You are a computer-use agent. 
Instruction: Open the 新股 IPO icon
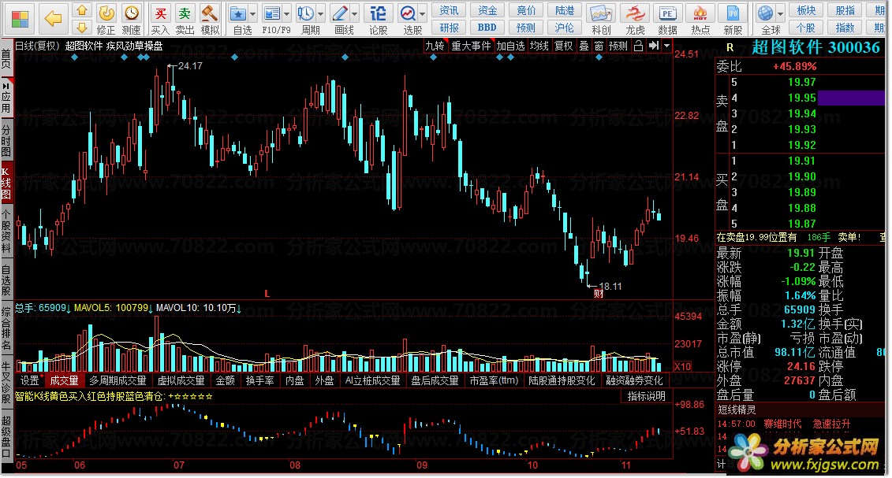tap(733, 13)
